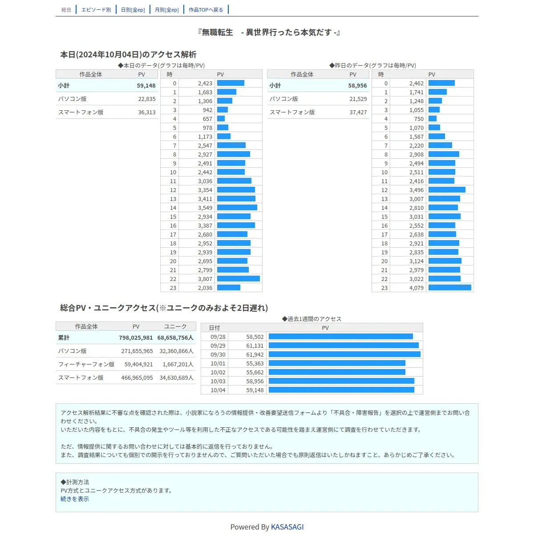
Task: Switch to the エピソード別 tab
Action: coord(96,10)
